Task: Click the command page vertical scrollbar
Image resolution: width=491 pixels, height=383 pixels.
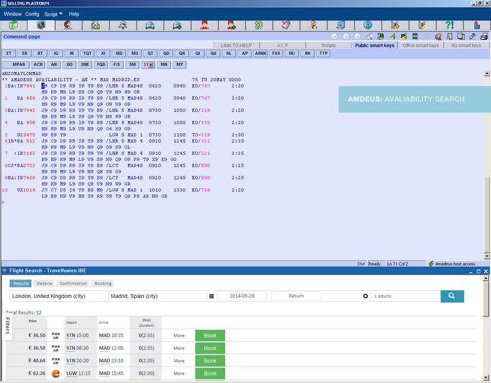Action: coord(486,215)
